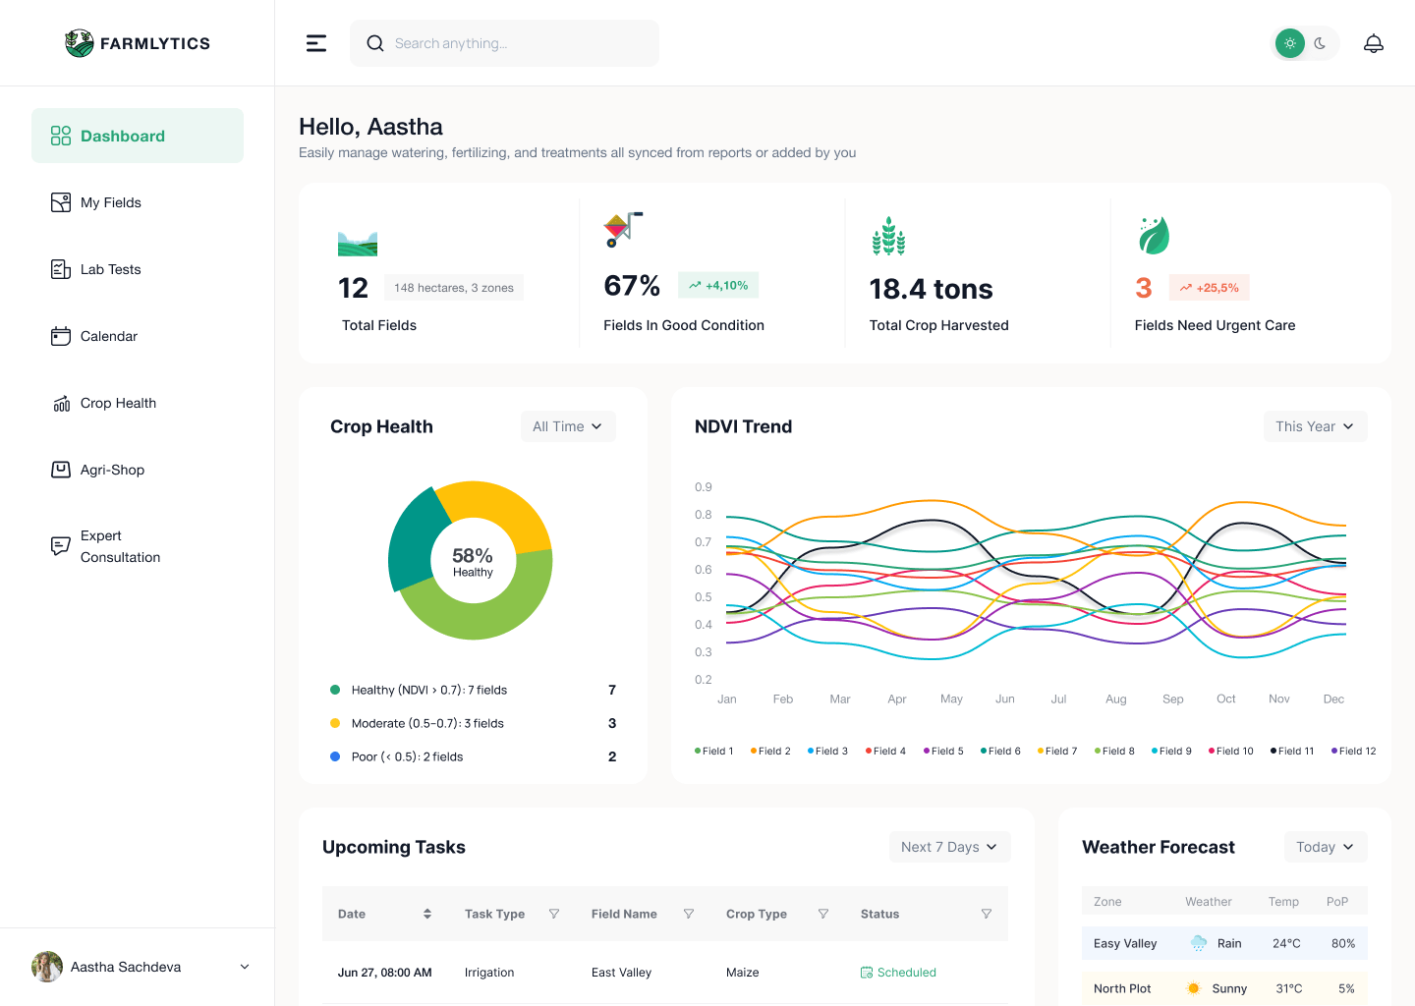Click the Farmlytics logo
Image resolution: width=1415 pixels, height=1006 pixels.
pos(138,43)
